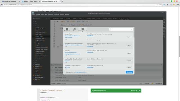Open a new browser tab with plus
This screenshot has height=101, width=180.
coord(62,1)
